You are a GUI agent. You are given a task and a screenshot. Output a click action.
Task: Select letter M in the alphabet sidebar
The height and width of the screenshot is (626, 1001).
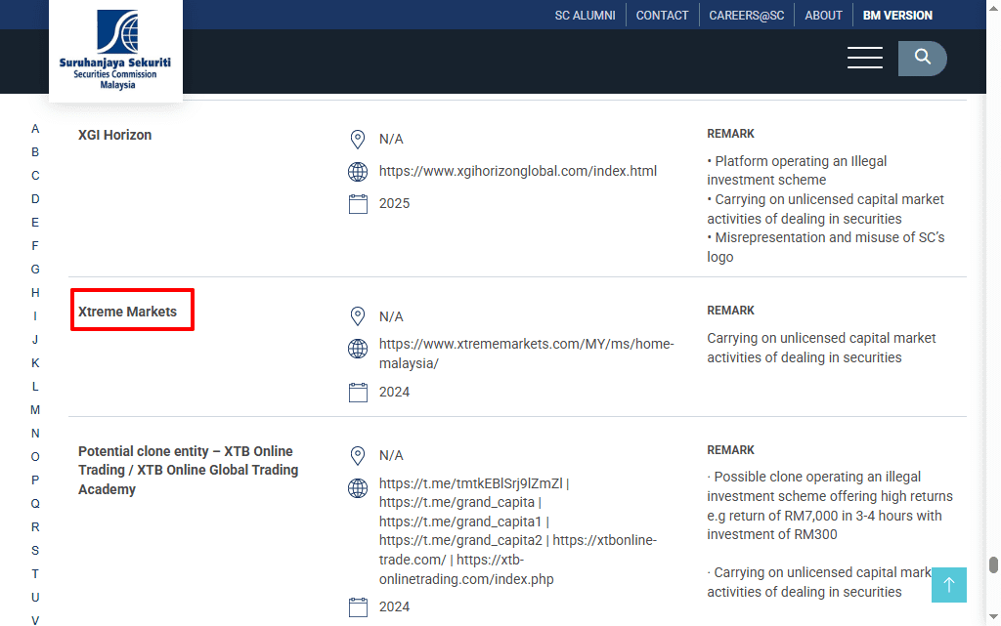[x=35, y=410]
